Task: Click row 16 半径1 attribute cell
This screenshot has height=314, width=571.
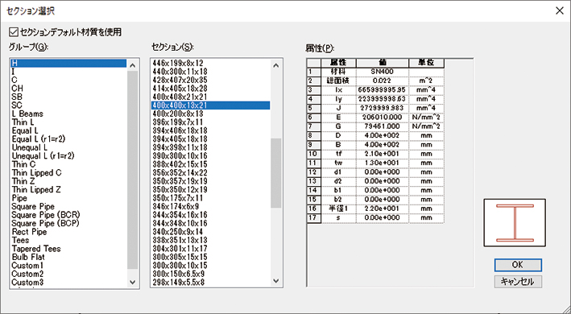Action: pos(339,209)
